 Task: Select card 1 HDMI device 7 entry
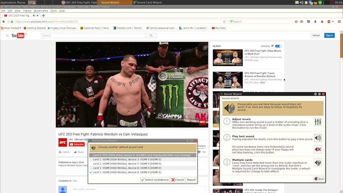[143, 164]
